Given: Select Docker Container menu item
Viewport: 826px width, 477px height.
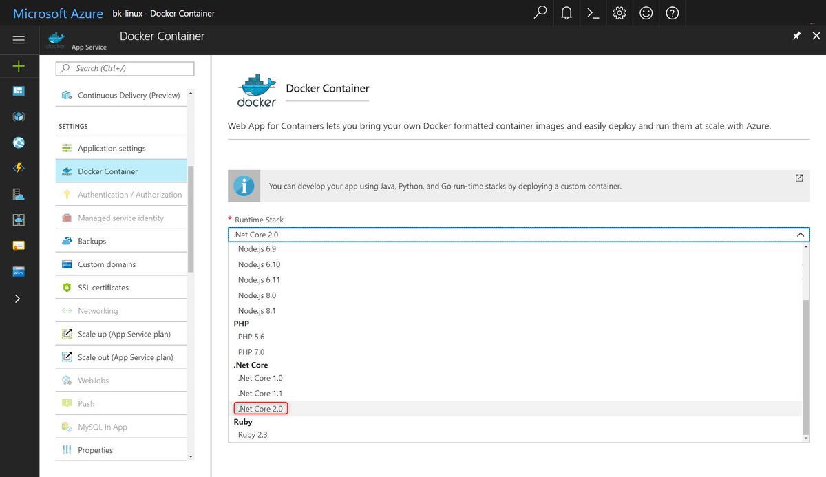Looking at the screenshot, I should point(121,171).
